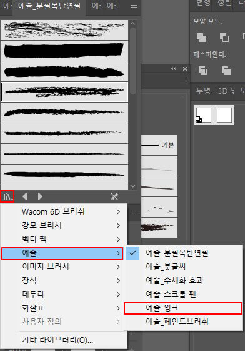Expand the 장식 submenu

click(x=64, y=280)
